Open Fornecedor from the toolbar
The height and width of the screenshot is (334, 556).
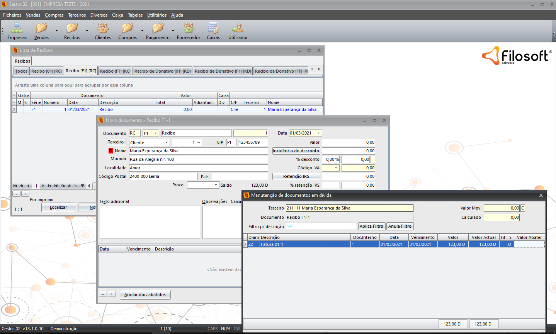pos(189,29)
